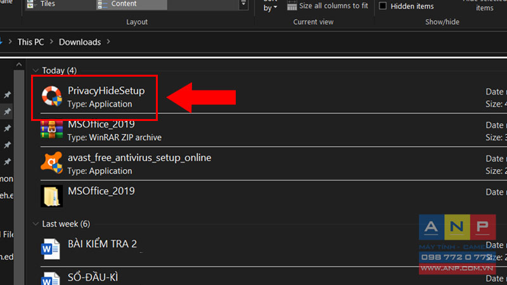Image resolution: width=507 pixels, height=285 pixels.
Task: Expand chevron between This PC and Downloads
Action: 51,42
